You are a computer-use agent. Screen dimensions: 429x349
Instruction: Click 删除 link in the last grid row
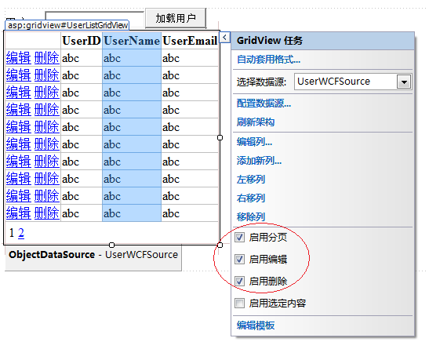(46, 213)
